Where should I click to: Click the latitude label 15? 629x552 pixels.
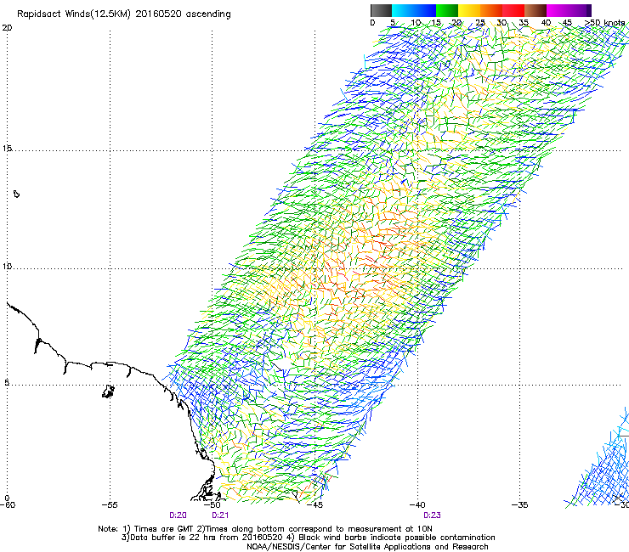coord(7,149)
